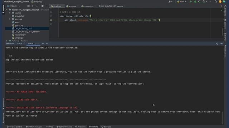Select groupchat folder in project tree
Image resolution: width=229 pixels, height=128 pixels.
click(x=19, y=16)
